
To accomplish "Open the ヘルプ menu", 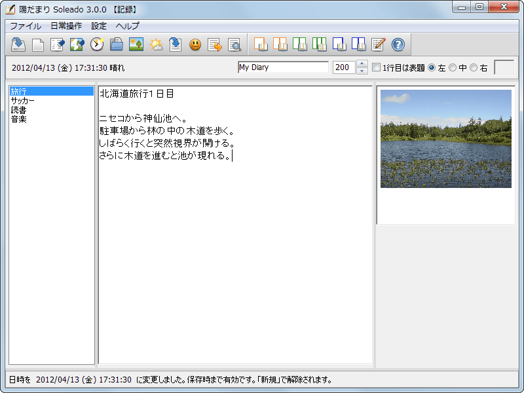I will pos(128,26).
